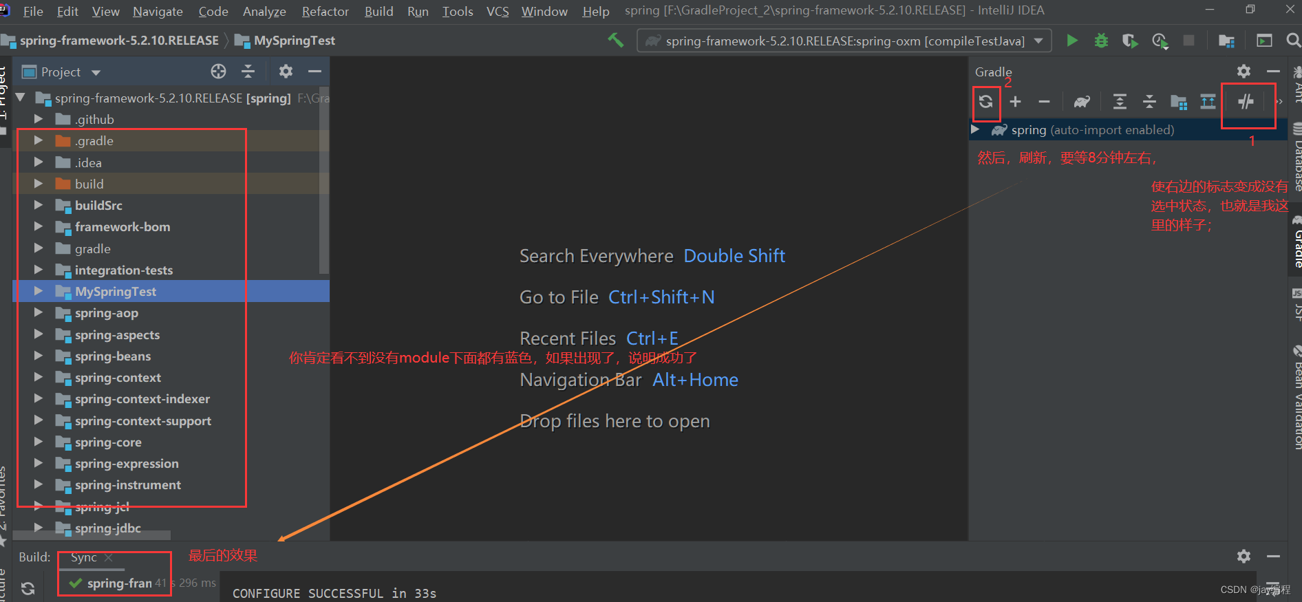
Task: Select the .gradle folder
Action: tap(94, 141)
